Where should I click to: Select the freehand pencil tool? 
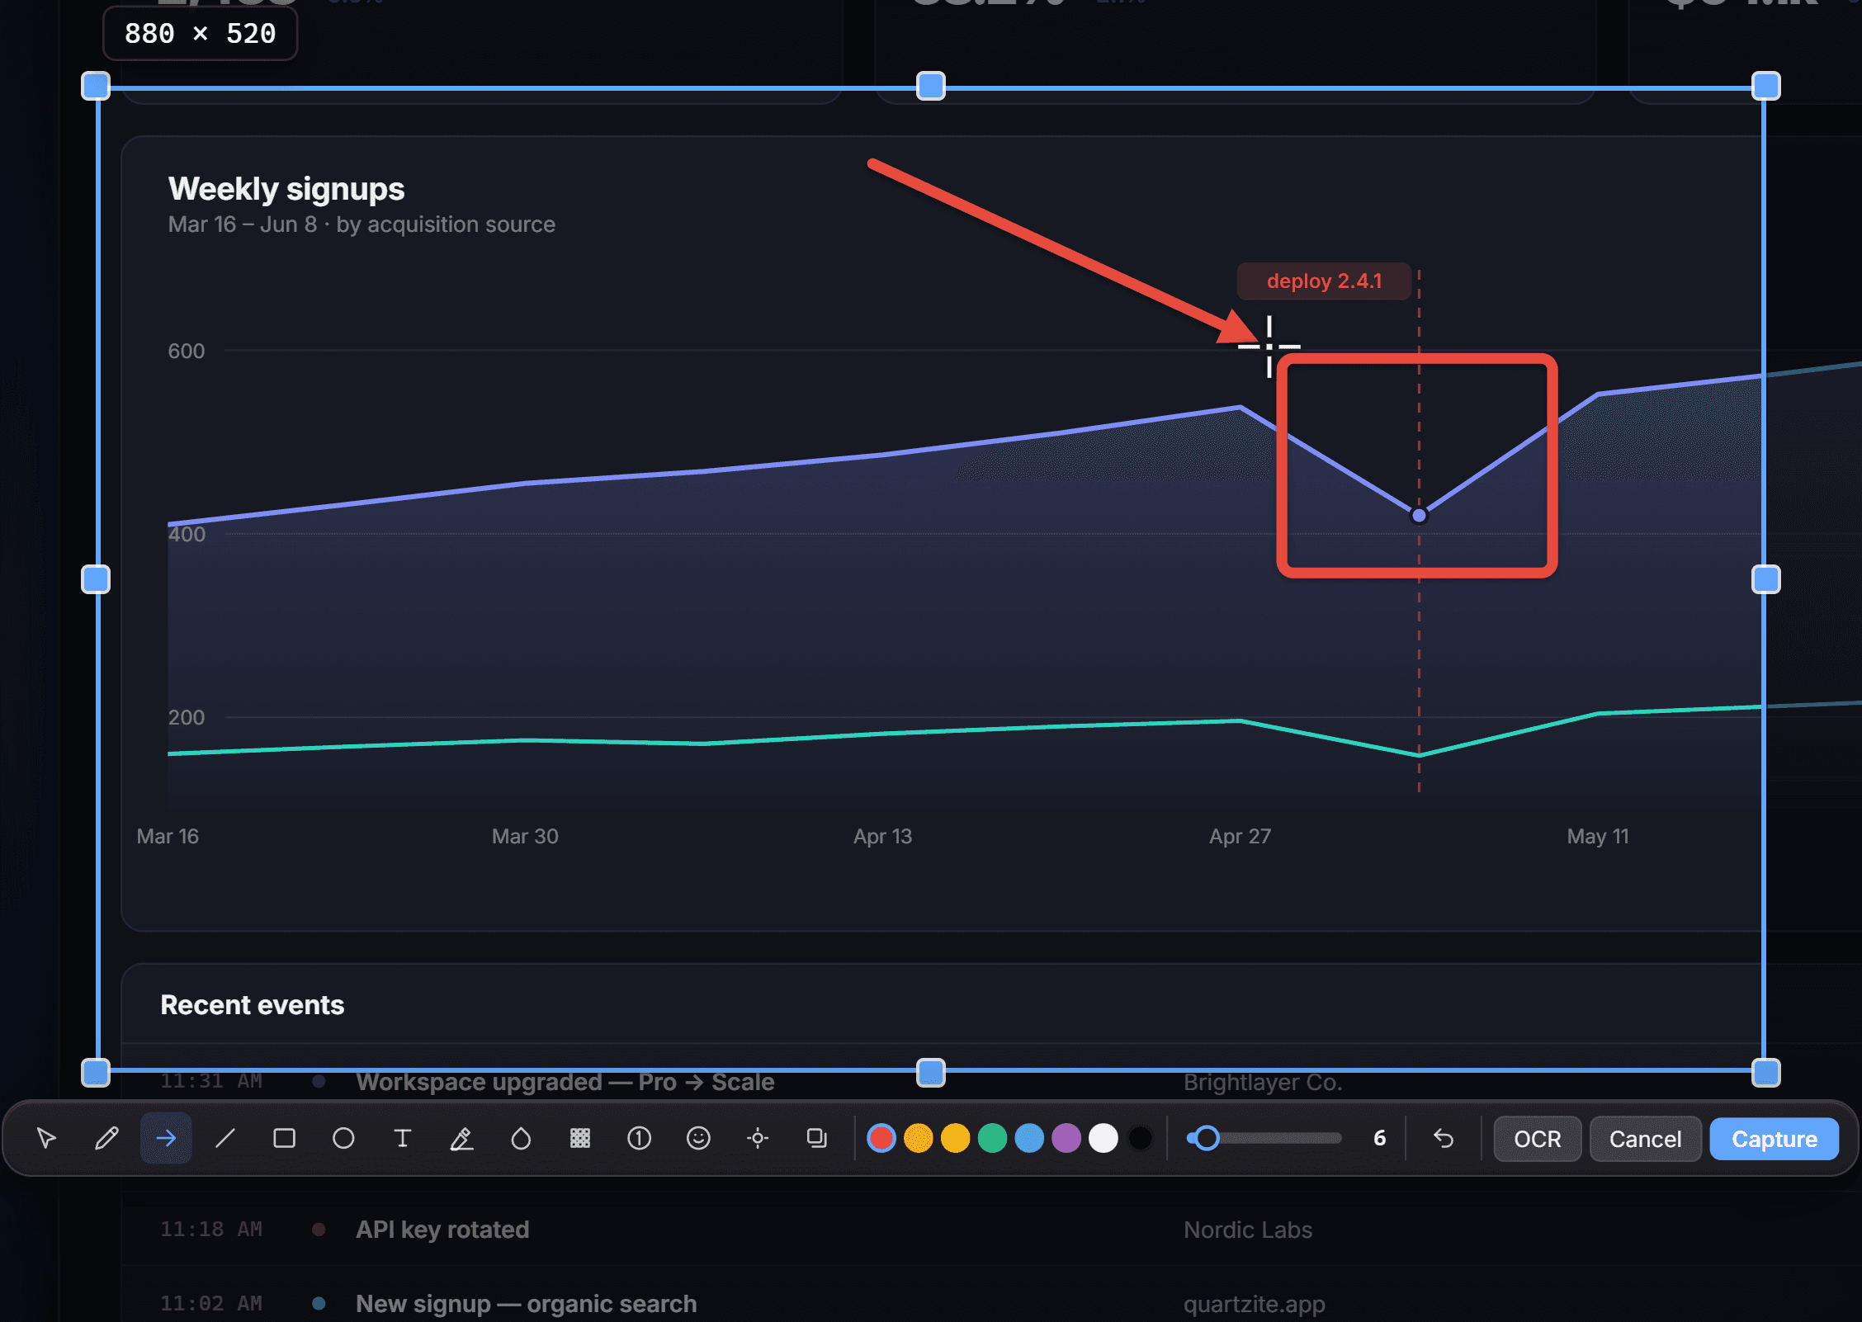pyautogui.click(x=106, y=1139)
